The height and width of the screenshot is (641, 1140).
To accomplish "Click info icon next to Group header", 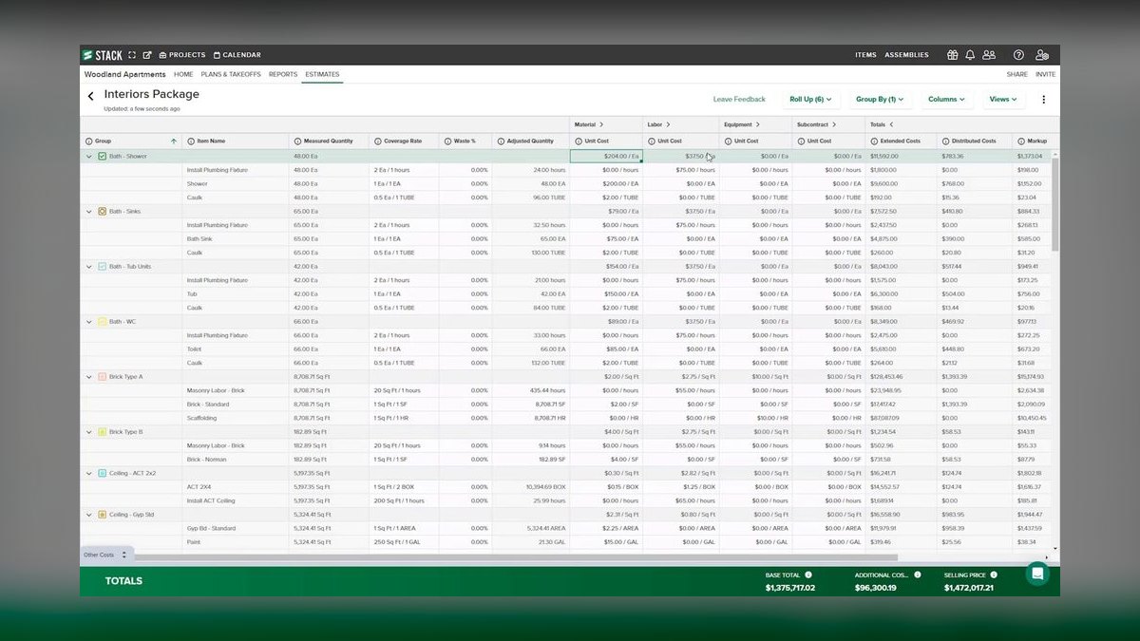I will (x=89, y=141).
